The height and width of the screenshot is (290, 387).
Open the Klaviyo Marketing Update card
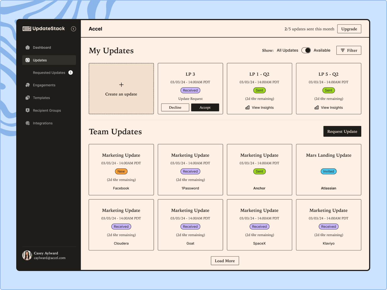tap(329, 225)
